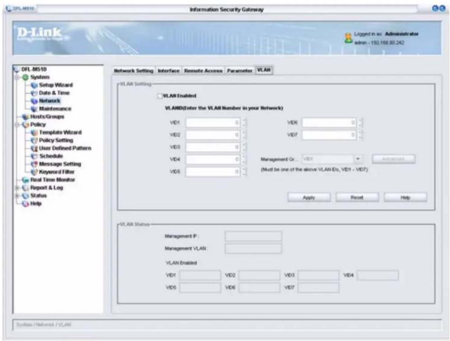Click the System / Network / VLAN status path
This screenshot has width=450, height=341.
point(44,325)
